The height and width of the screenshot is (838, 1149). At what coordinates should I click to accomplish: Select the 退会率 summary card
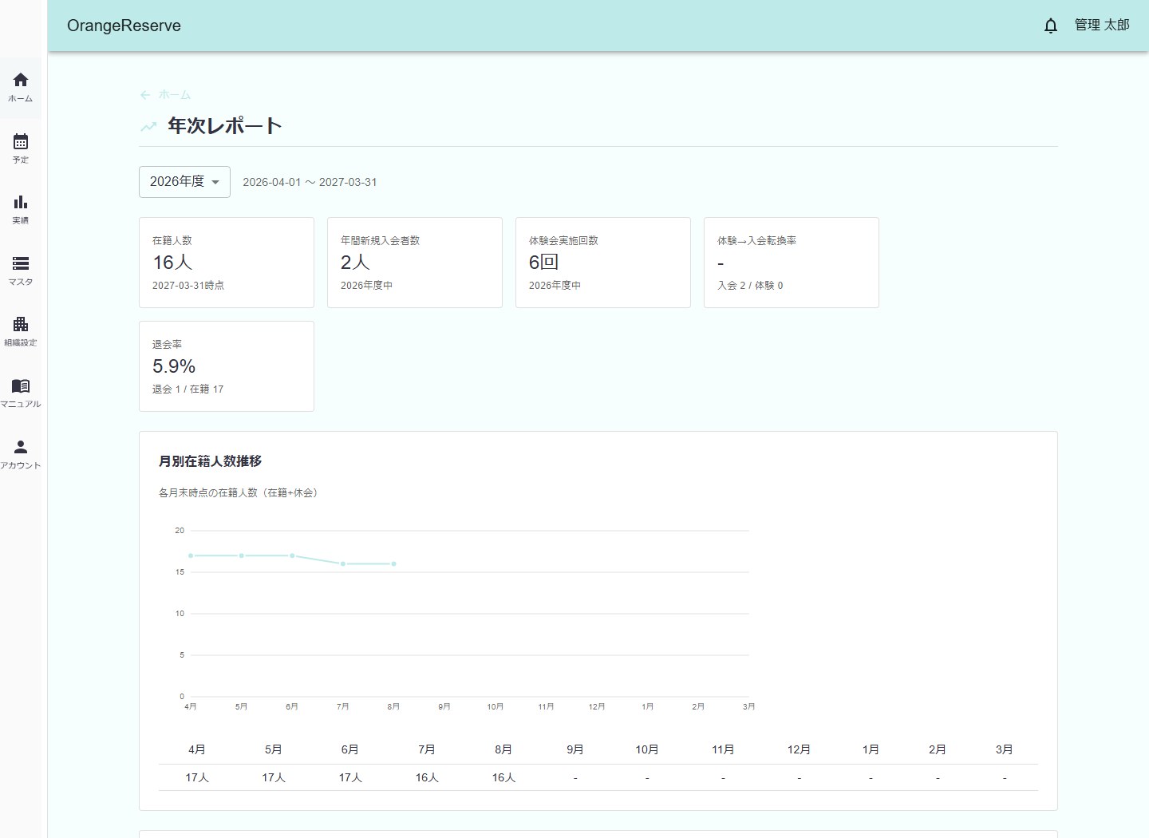coord(227,366)
